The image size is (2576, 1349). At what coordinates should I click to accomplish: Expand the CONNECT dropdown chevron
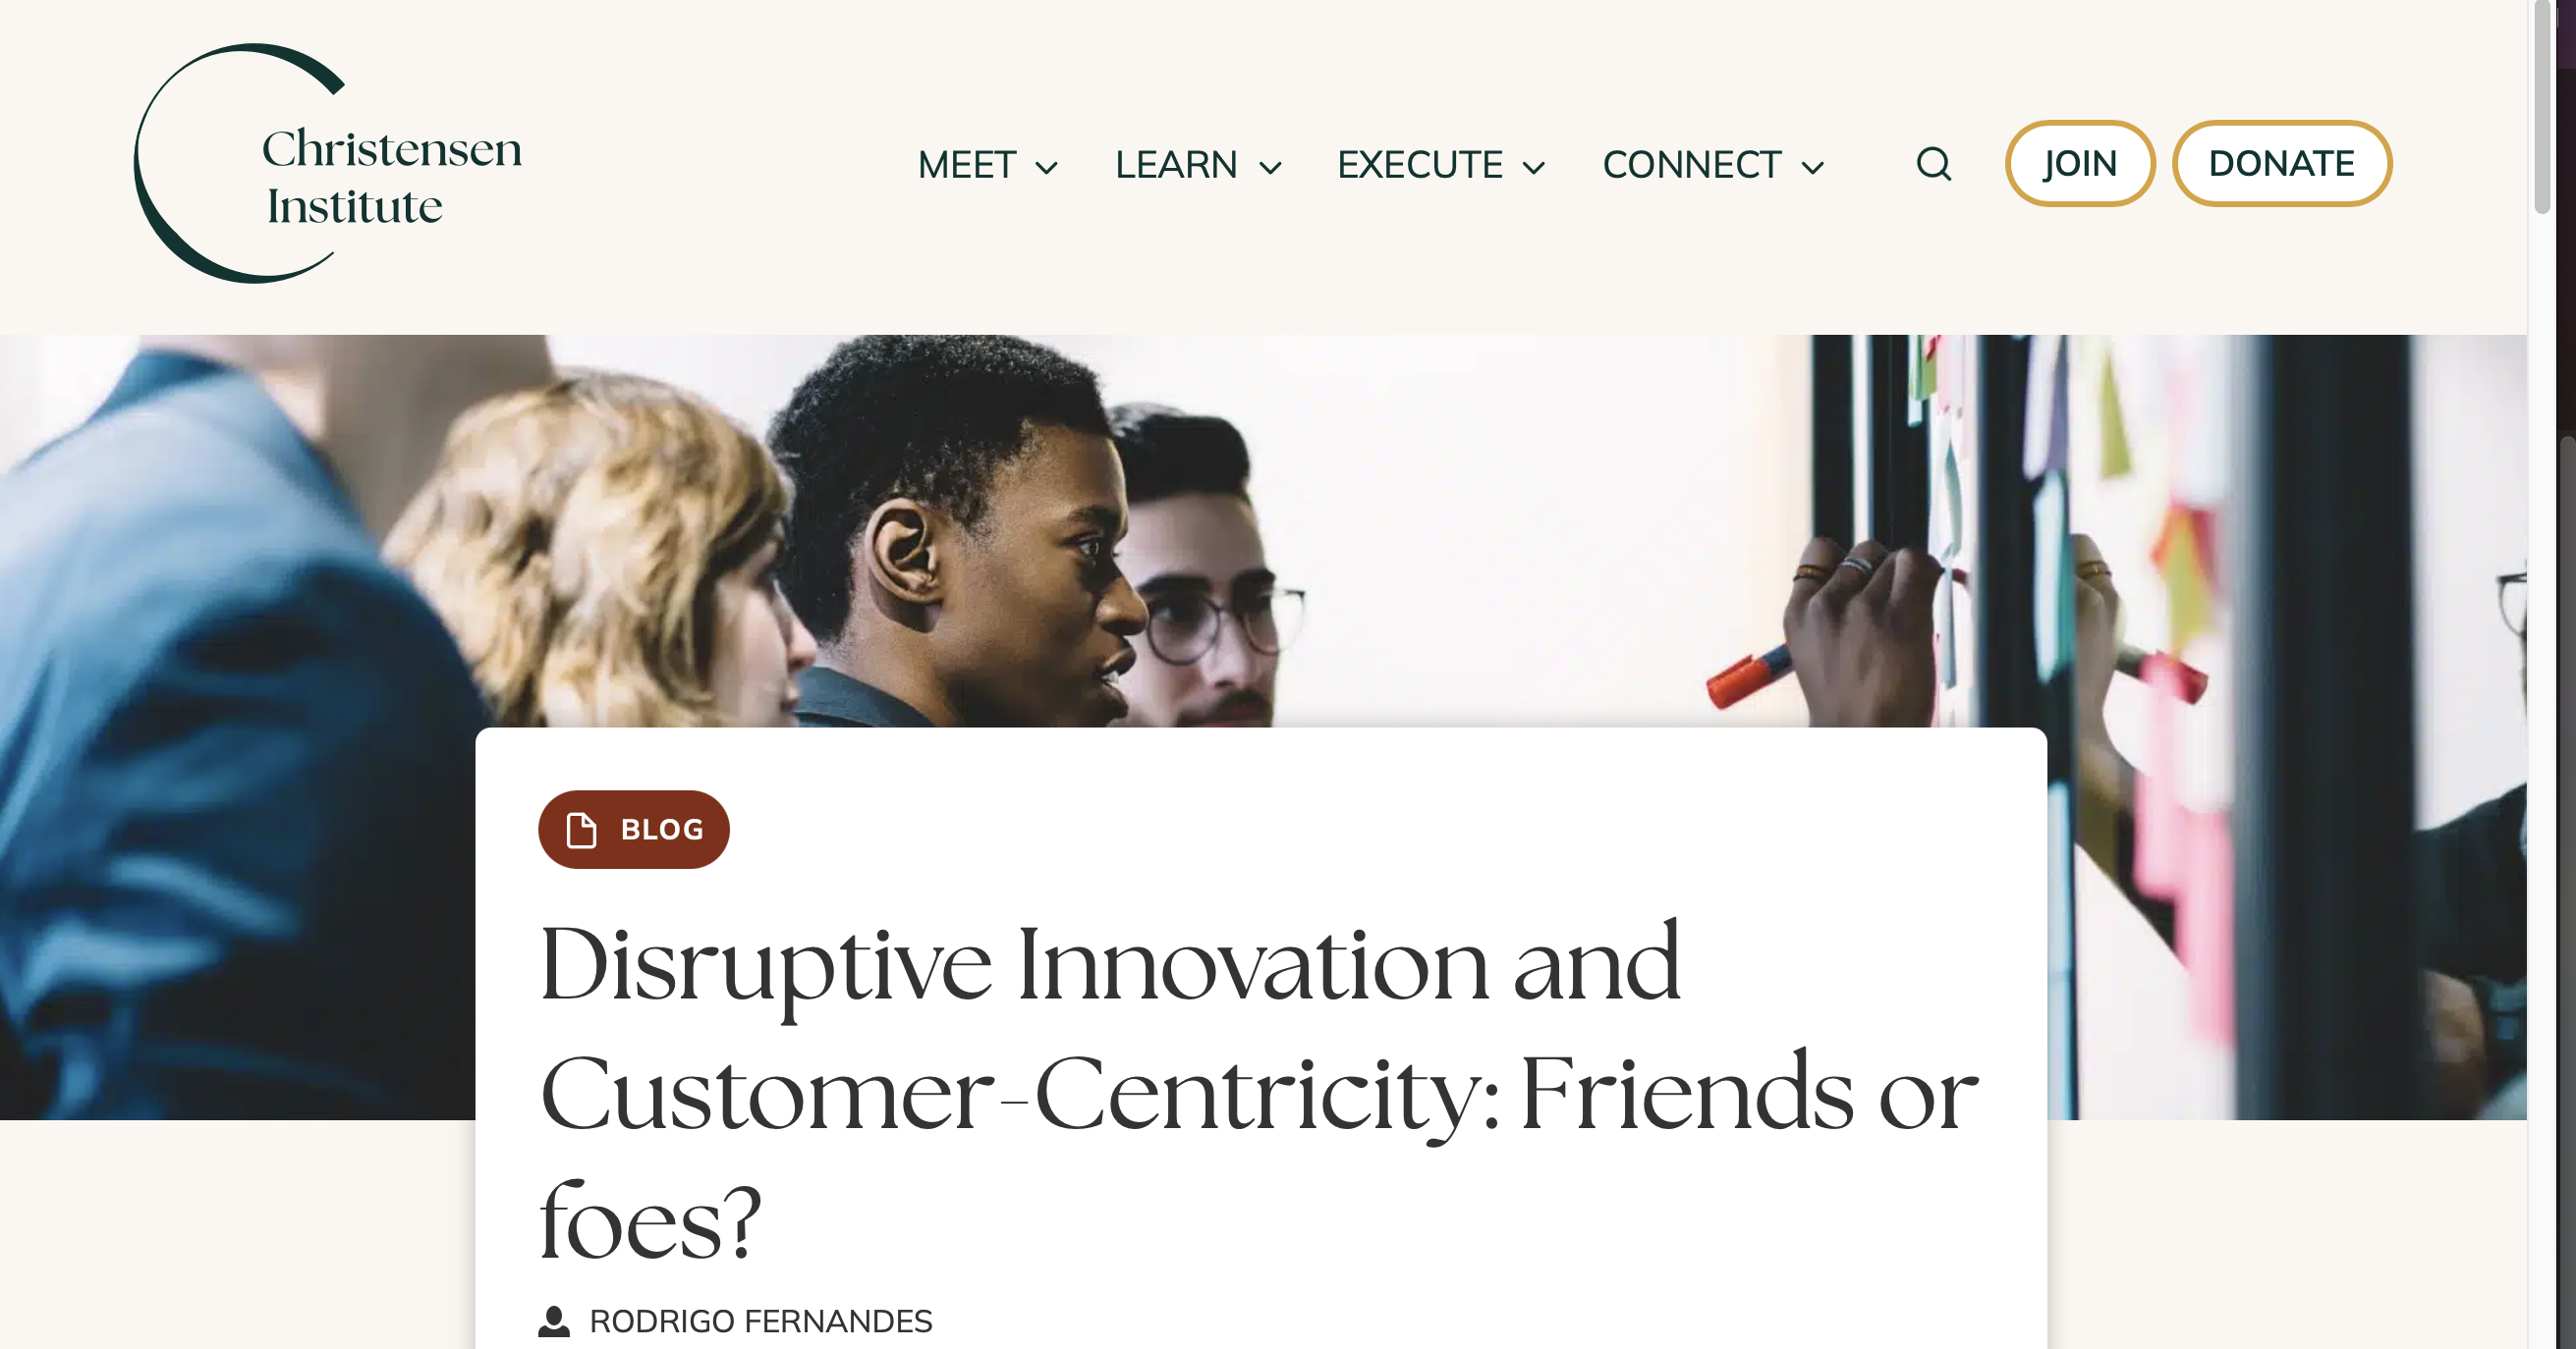tap(1812, 167)
